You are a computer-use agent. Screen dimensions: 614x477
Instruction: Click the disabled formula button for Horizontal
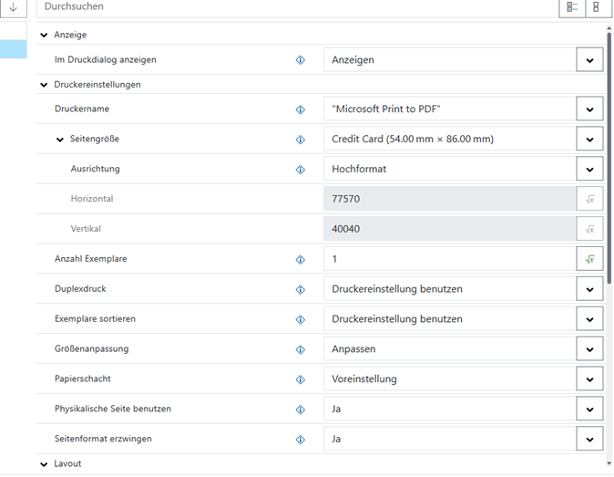tap(589, 199)
